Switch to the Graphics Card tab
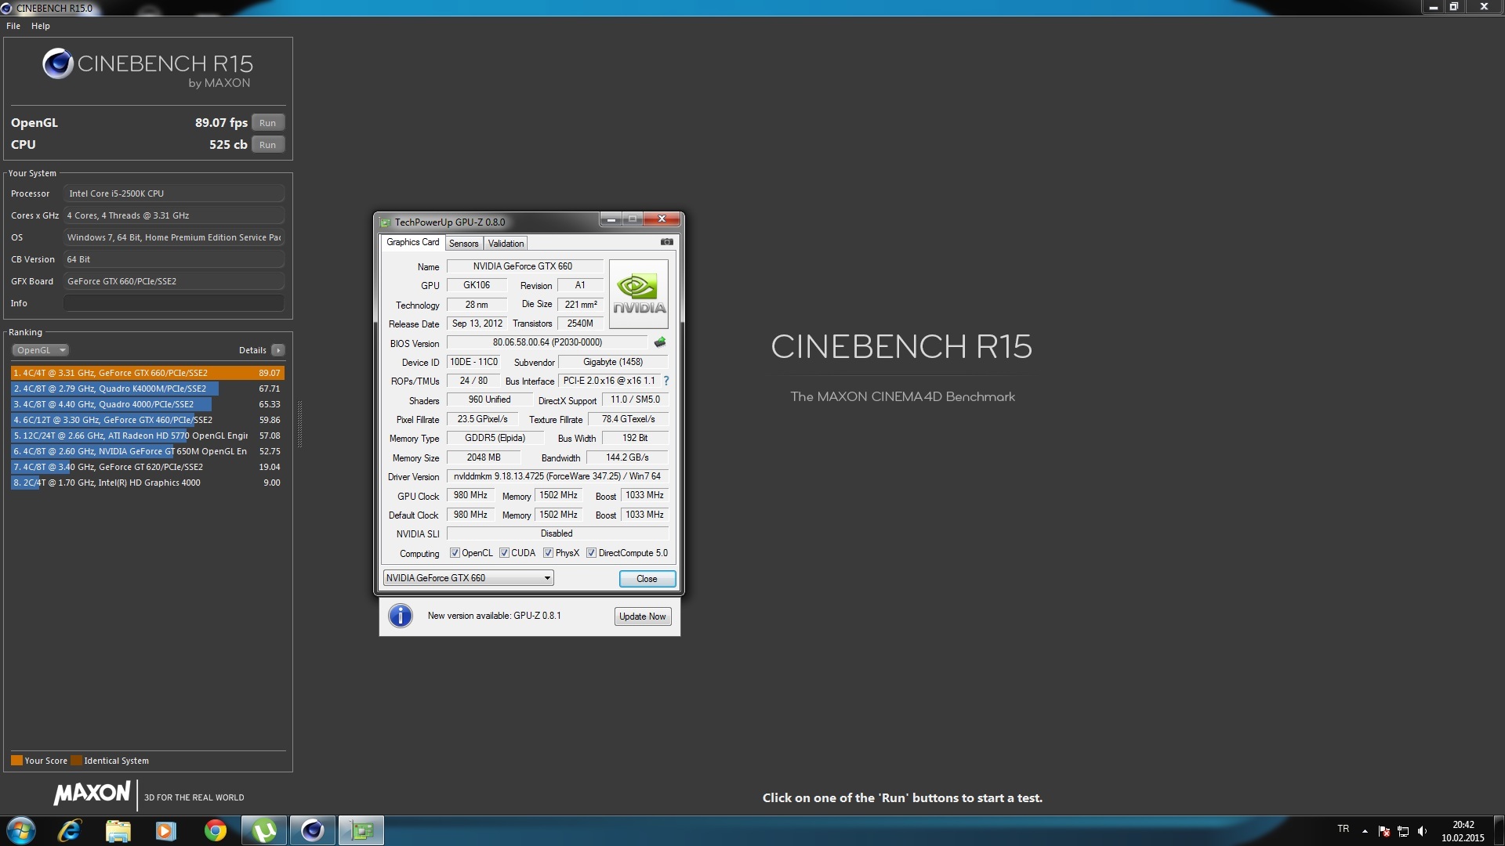The height and width of the screenshot is (846, 1505). pos(412,242)
